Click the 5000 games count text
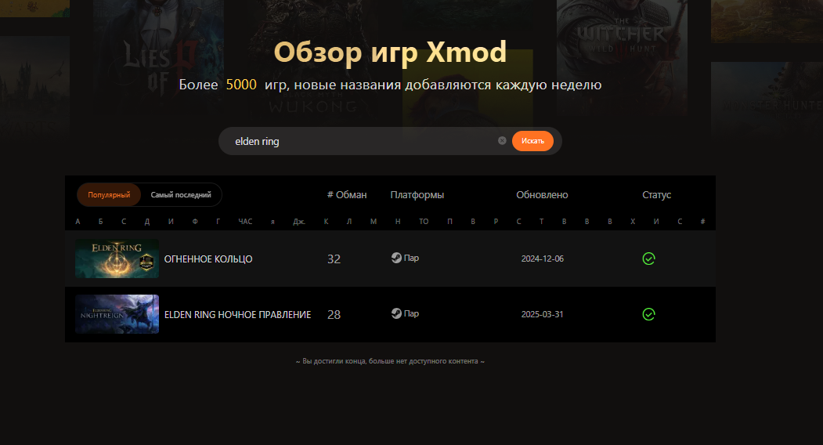Viewport: 823px width, 445px height. tap(241, 85)
